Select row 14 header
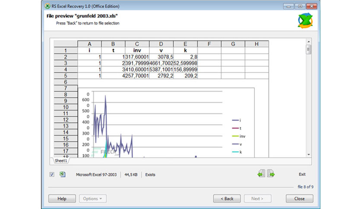 [66, 132]
